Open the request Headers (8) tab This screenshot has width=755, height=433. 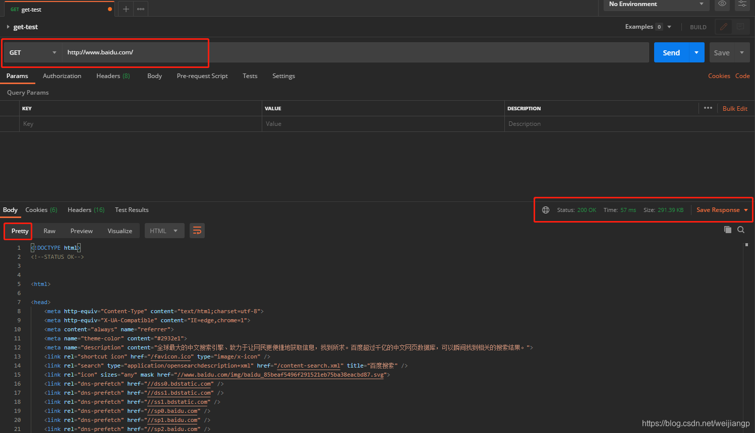(113, 76)
